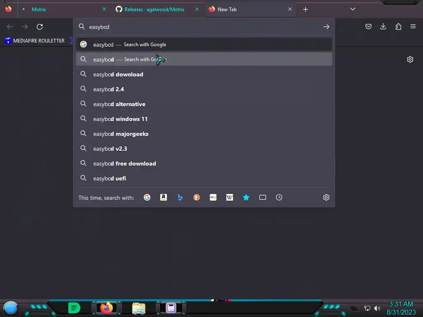This screenshot has height=317, width=423.
Task: Open New Tab page personalize gear
Action: tap(410, 59)
